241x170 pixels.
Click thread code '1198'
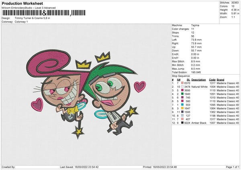click(212, 115)
